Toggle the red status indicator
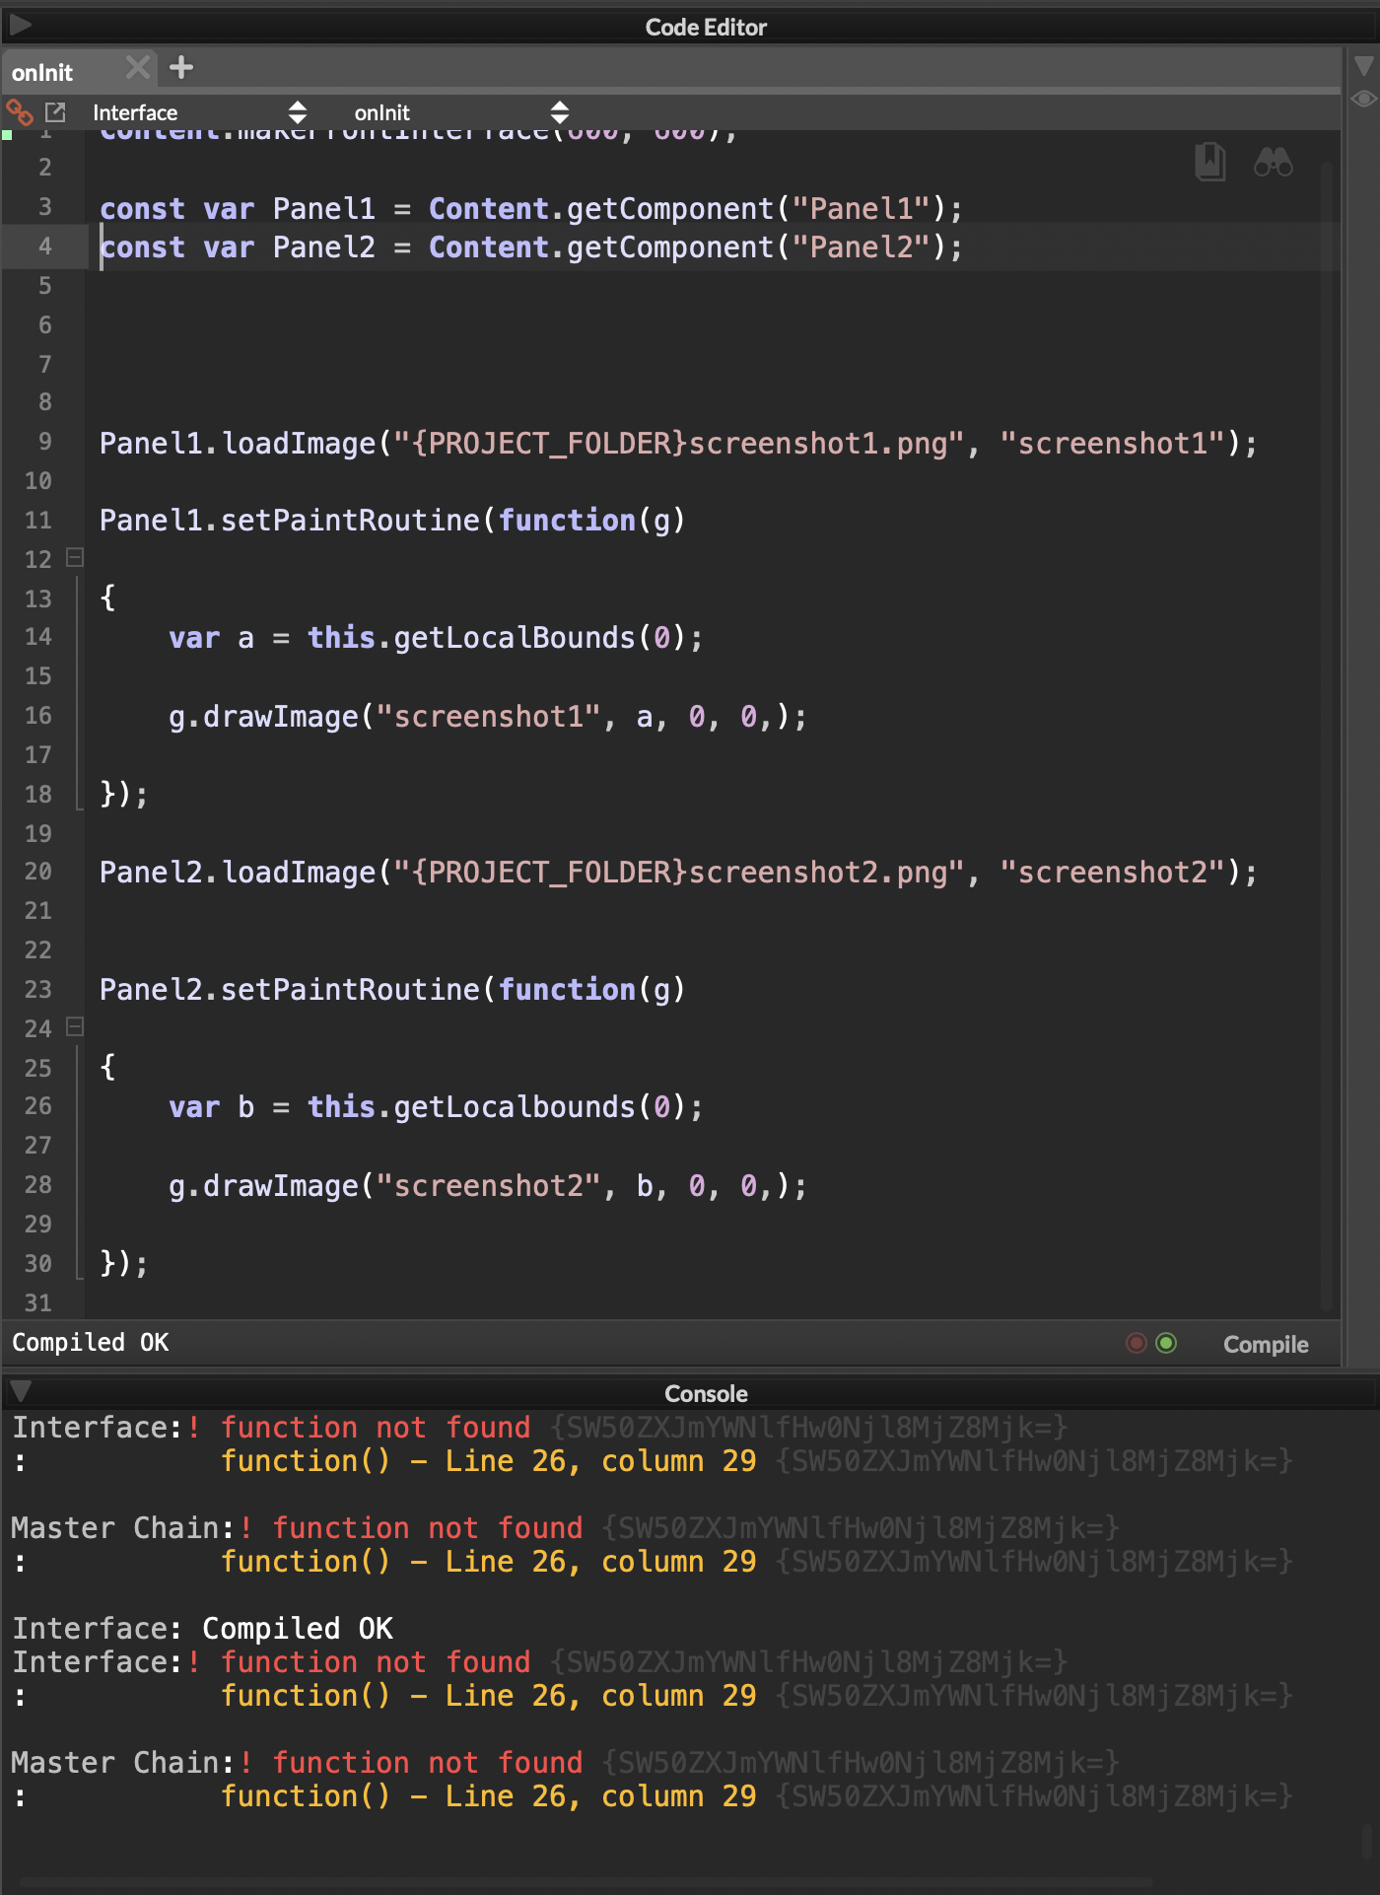The height and width of the screenshot is (1895, 1380). tap(1137, 1343)
